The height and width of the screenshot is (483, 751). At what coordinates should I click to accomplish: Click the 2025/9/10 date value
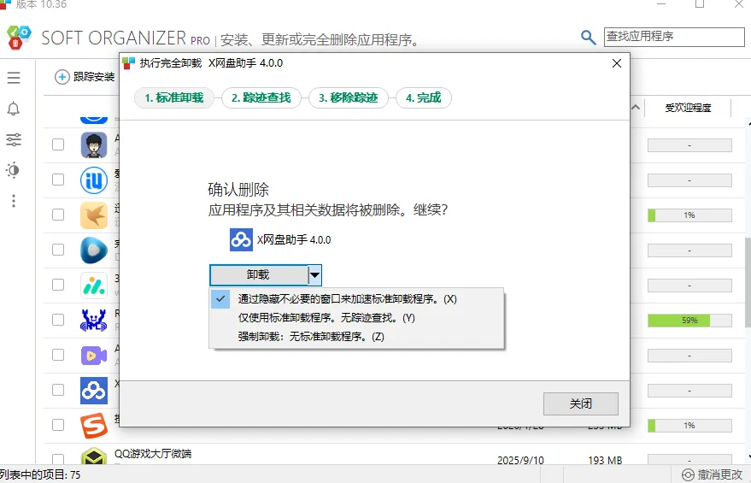click(x=520, y=461)
